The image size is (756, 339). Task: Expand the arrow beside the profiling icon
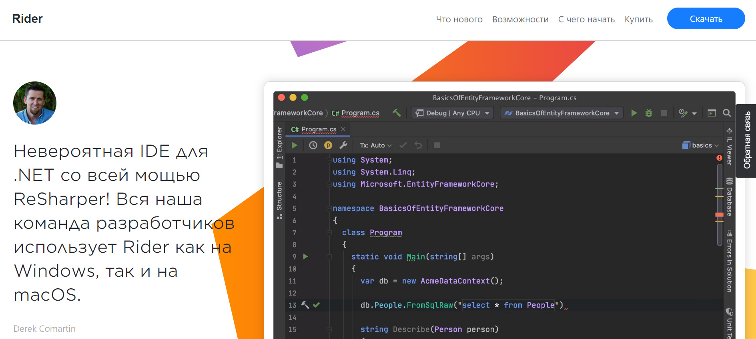pos(694,113)
